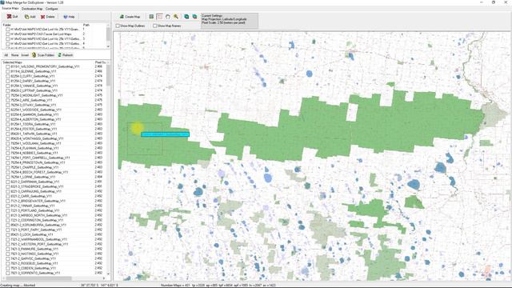512x288 pixels.
Task: Check the WILSONS_PROMONTORY map checkbox
Action: [x=7, y=66]
